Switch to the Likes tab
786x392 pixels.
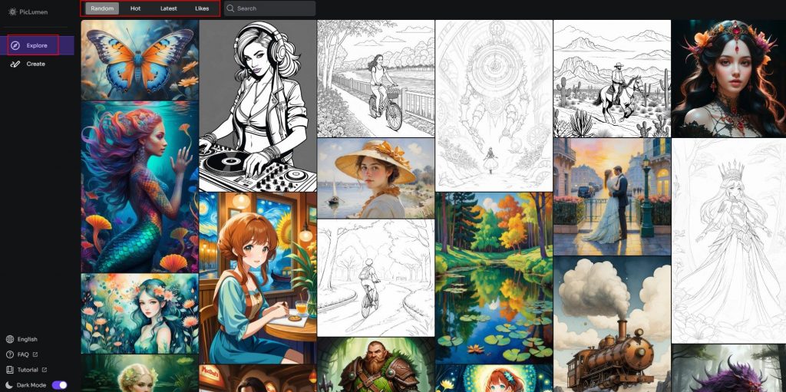tap(202, 8)
